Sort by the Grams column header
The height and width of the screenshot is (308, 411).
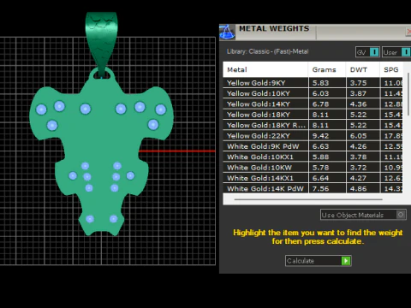point(327,69)
